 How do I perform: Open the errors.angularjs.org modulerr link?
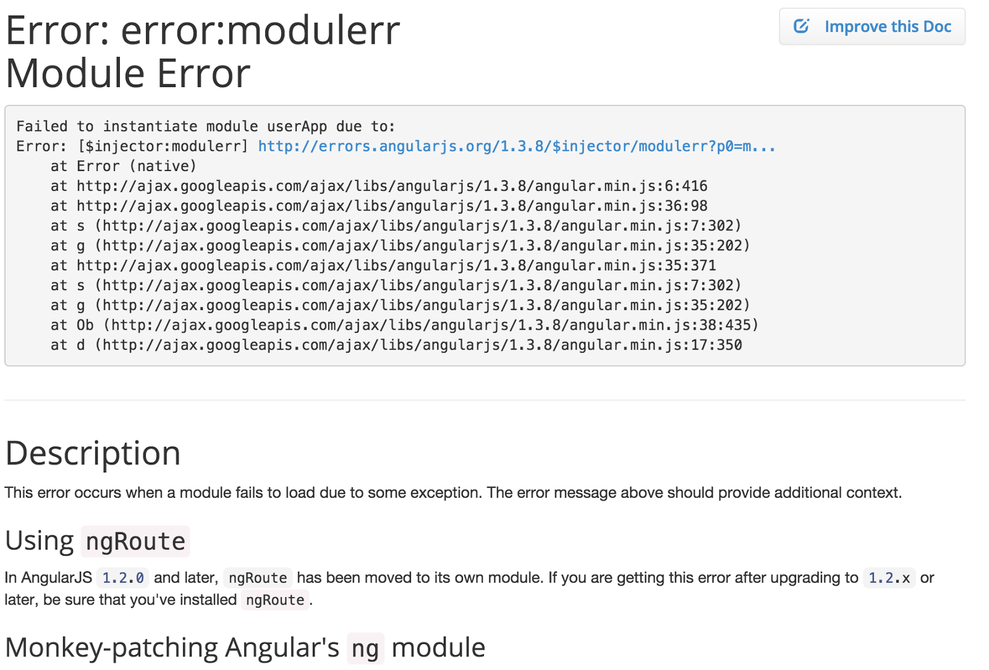point(516,146)
